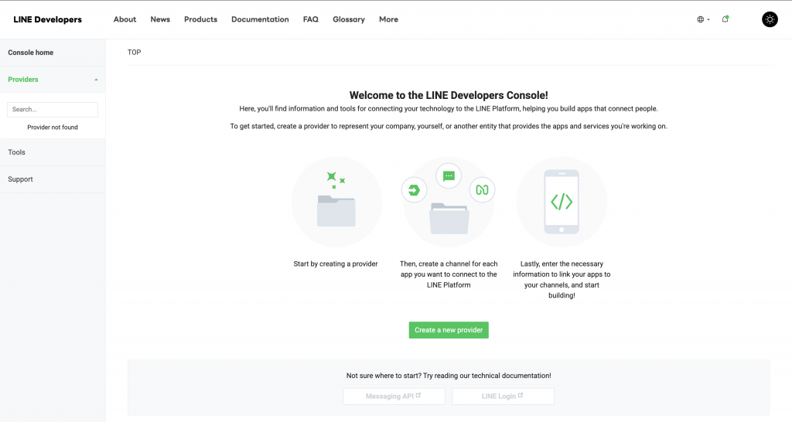Expand the More menu
This screenshot has height=422, width=792.
(x=388, y=19)
